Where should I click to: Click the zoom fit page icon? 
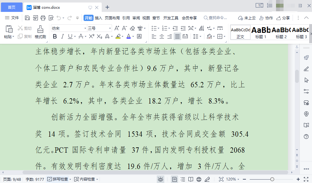221,179
